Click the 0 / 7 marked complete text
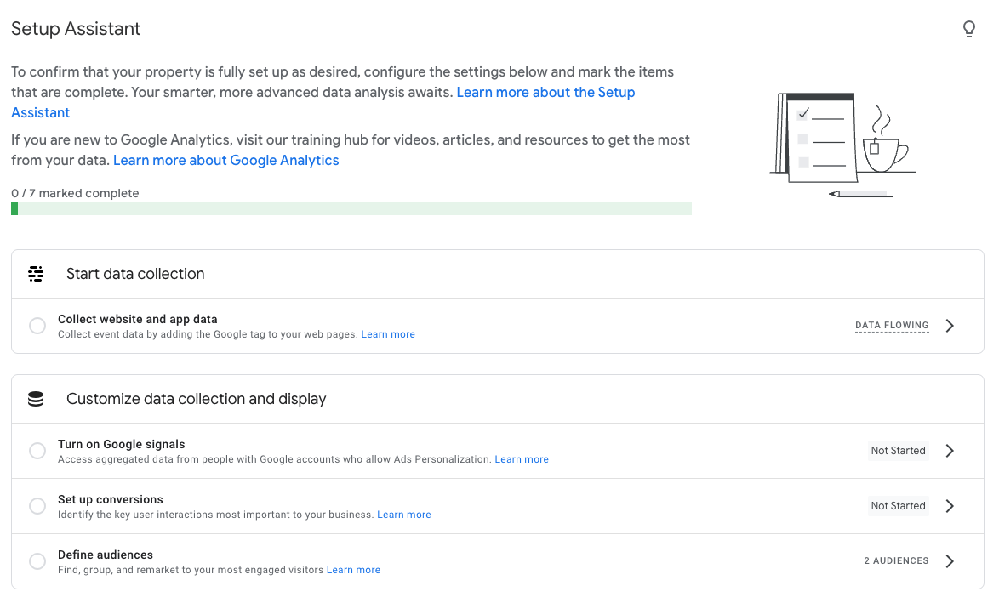Viewport: 999px width, 603px height. click(x=75, y=193)
